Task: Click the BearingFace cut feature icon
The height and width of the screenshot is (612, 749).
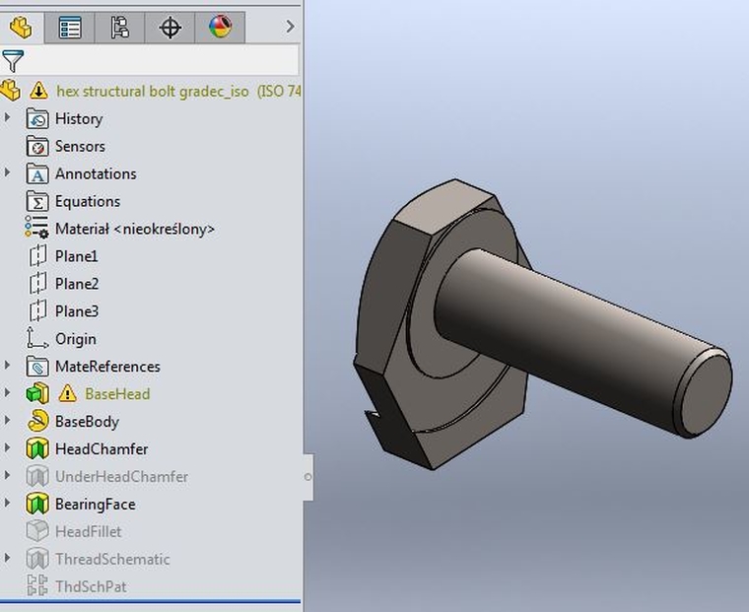Action: point(37,504)
